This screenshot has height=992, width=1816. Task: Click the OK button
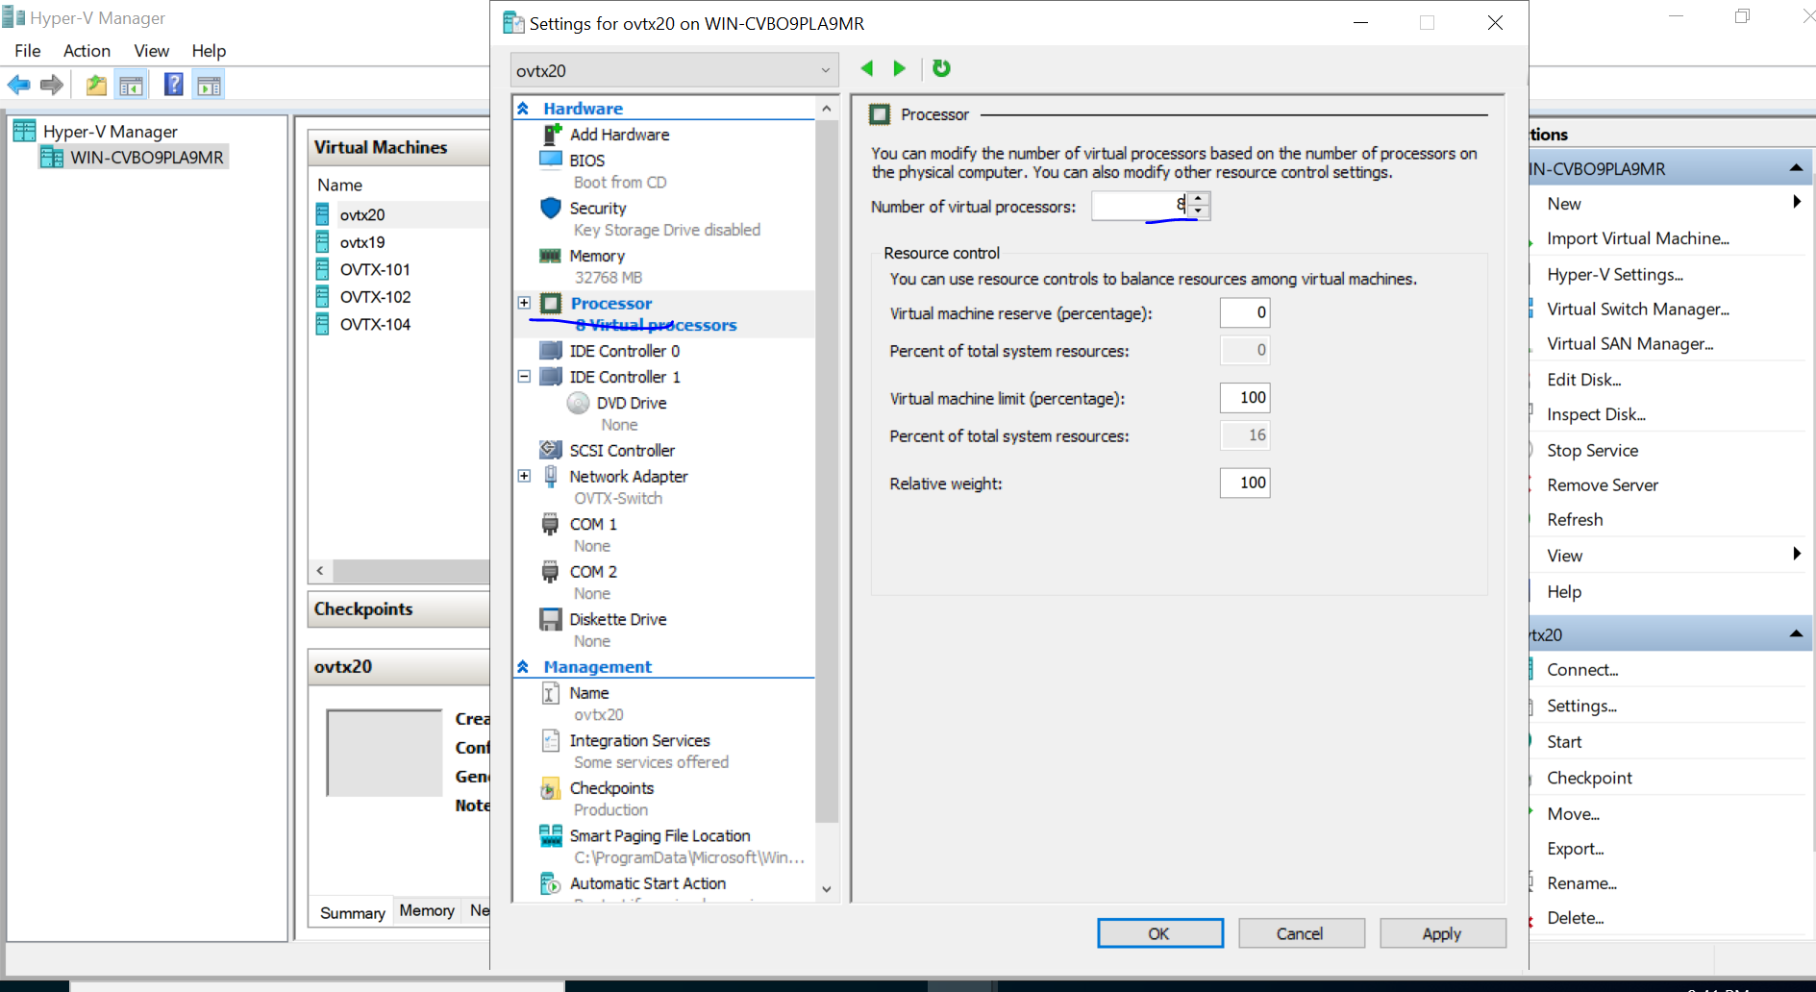(1160, 933)
